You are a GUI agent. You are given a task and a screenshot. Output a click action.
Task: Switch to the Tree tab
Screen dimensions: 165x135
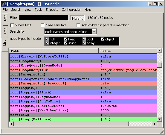[x=5, y=31]
